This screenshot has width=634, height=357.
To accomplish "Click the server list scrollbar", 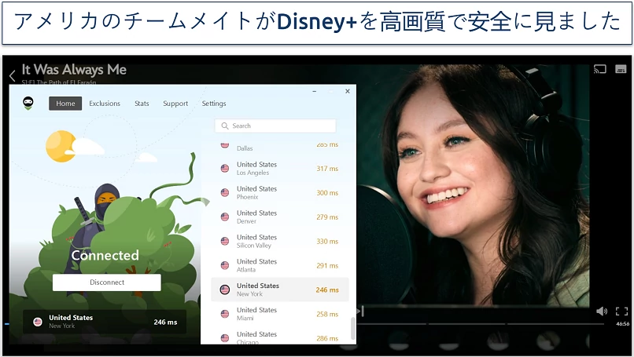I will 352,328.
